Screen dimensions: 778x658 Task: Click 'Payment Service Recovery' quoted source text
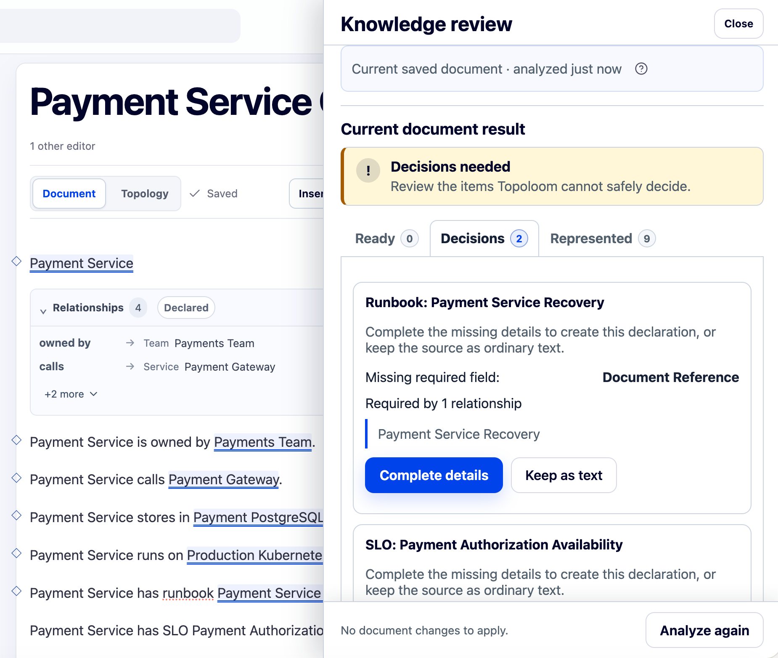(x=459, y=434)
